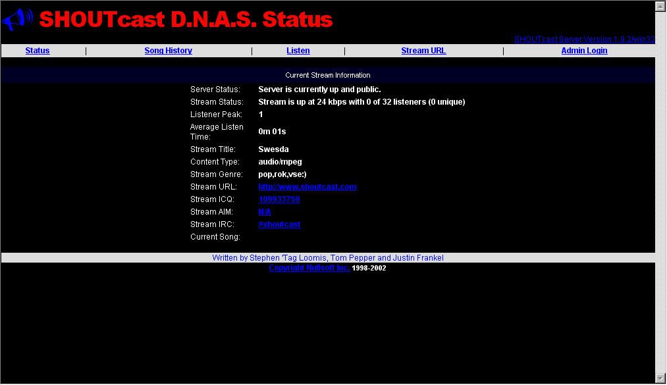This screenshot has height=385, width=667.
Task: Click the Listener Peak value '1'
Action: point(261,115)
